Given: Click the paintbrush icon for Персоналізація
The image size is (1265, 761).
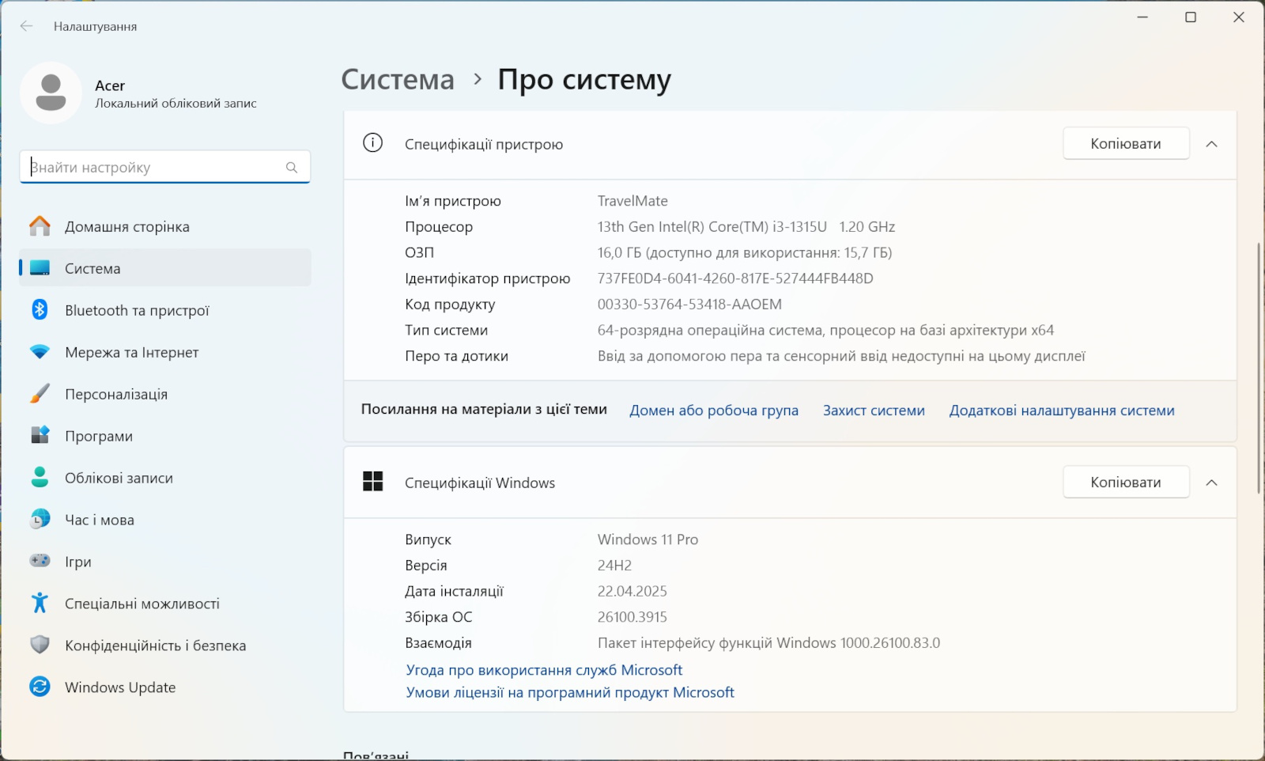Looking at the screenshot, I should point(40,394).
